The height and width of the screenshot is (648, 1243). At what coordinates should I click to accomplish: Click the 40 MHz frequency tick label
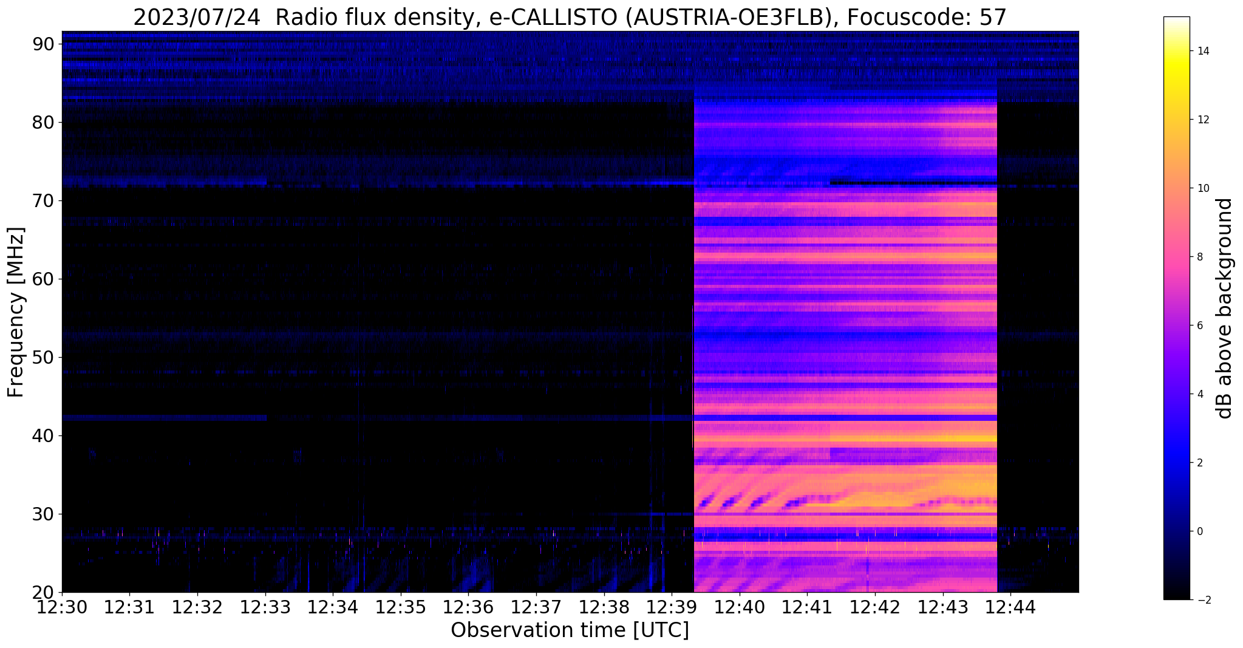(x=44, y=435)
